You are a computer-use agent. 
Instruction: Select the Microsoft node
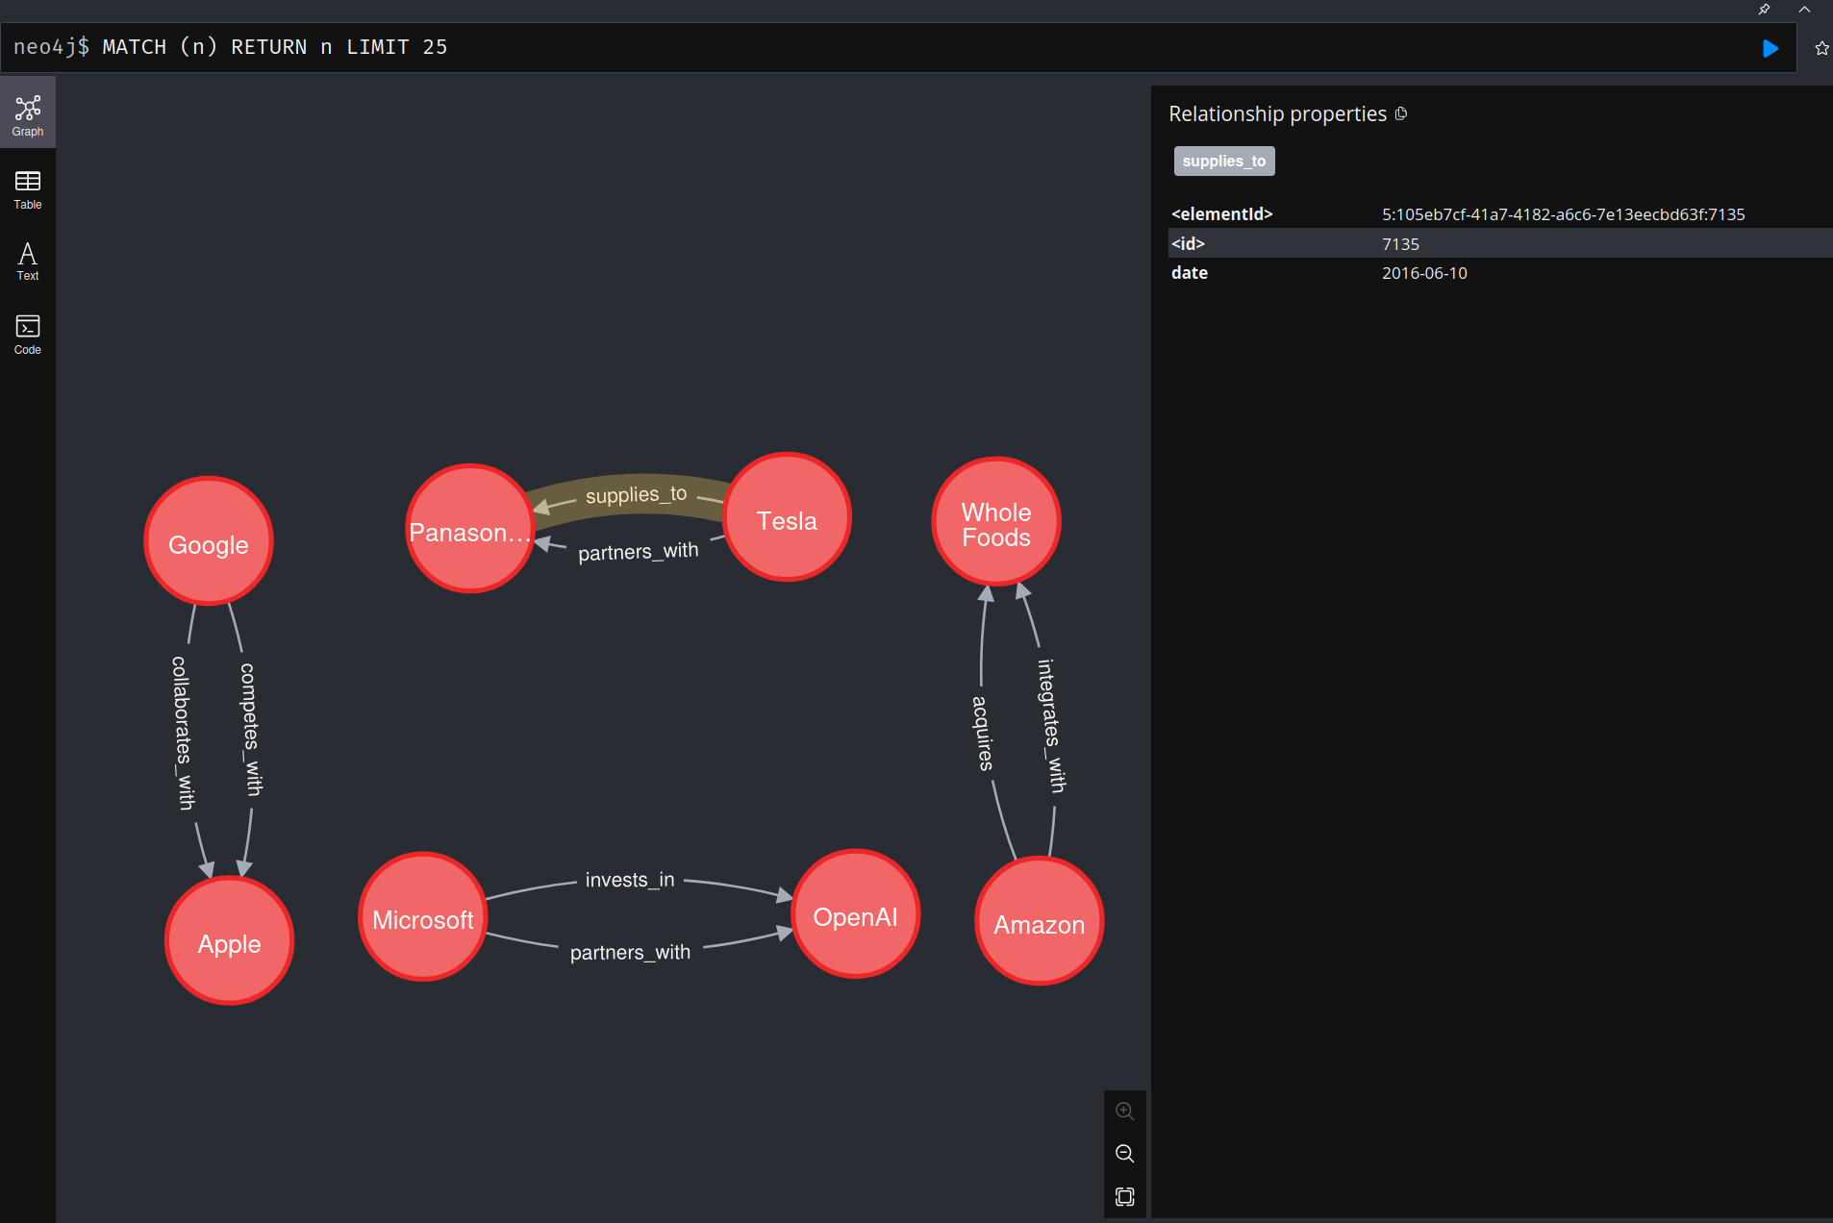pyautogui.click(x=422, y=919)
